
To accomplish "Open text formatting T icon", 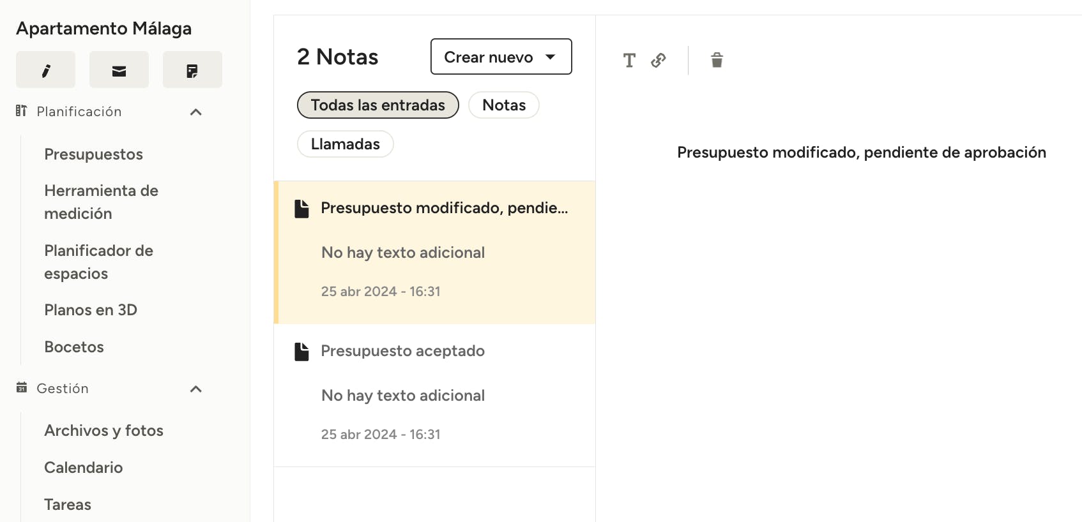I will (629, 60).
